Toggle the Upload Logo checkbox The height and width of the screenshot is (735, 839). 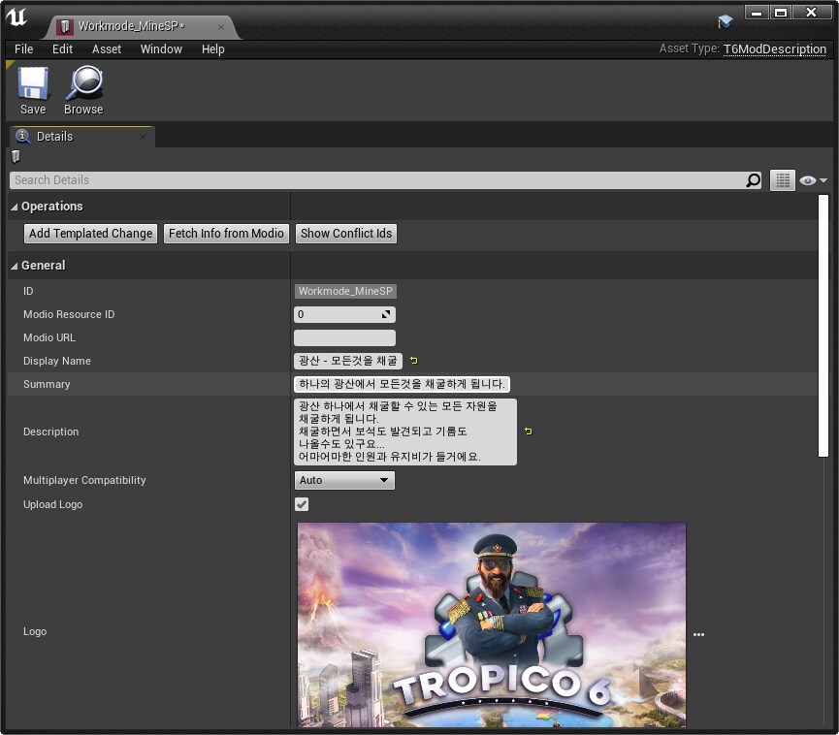(x=302, y=504)
